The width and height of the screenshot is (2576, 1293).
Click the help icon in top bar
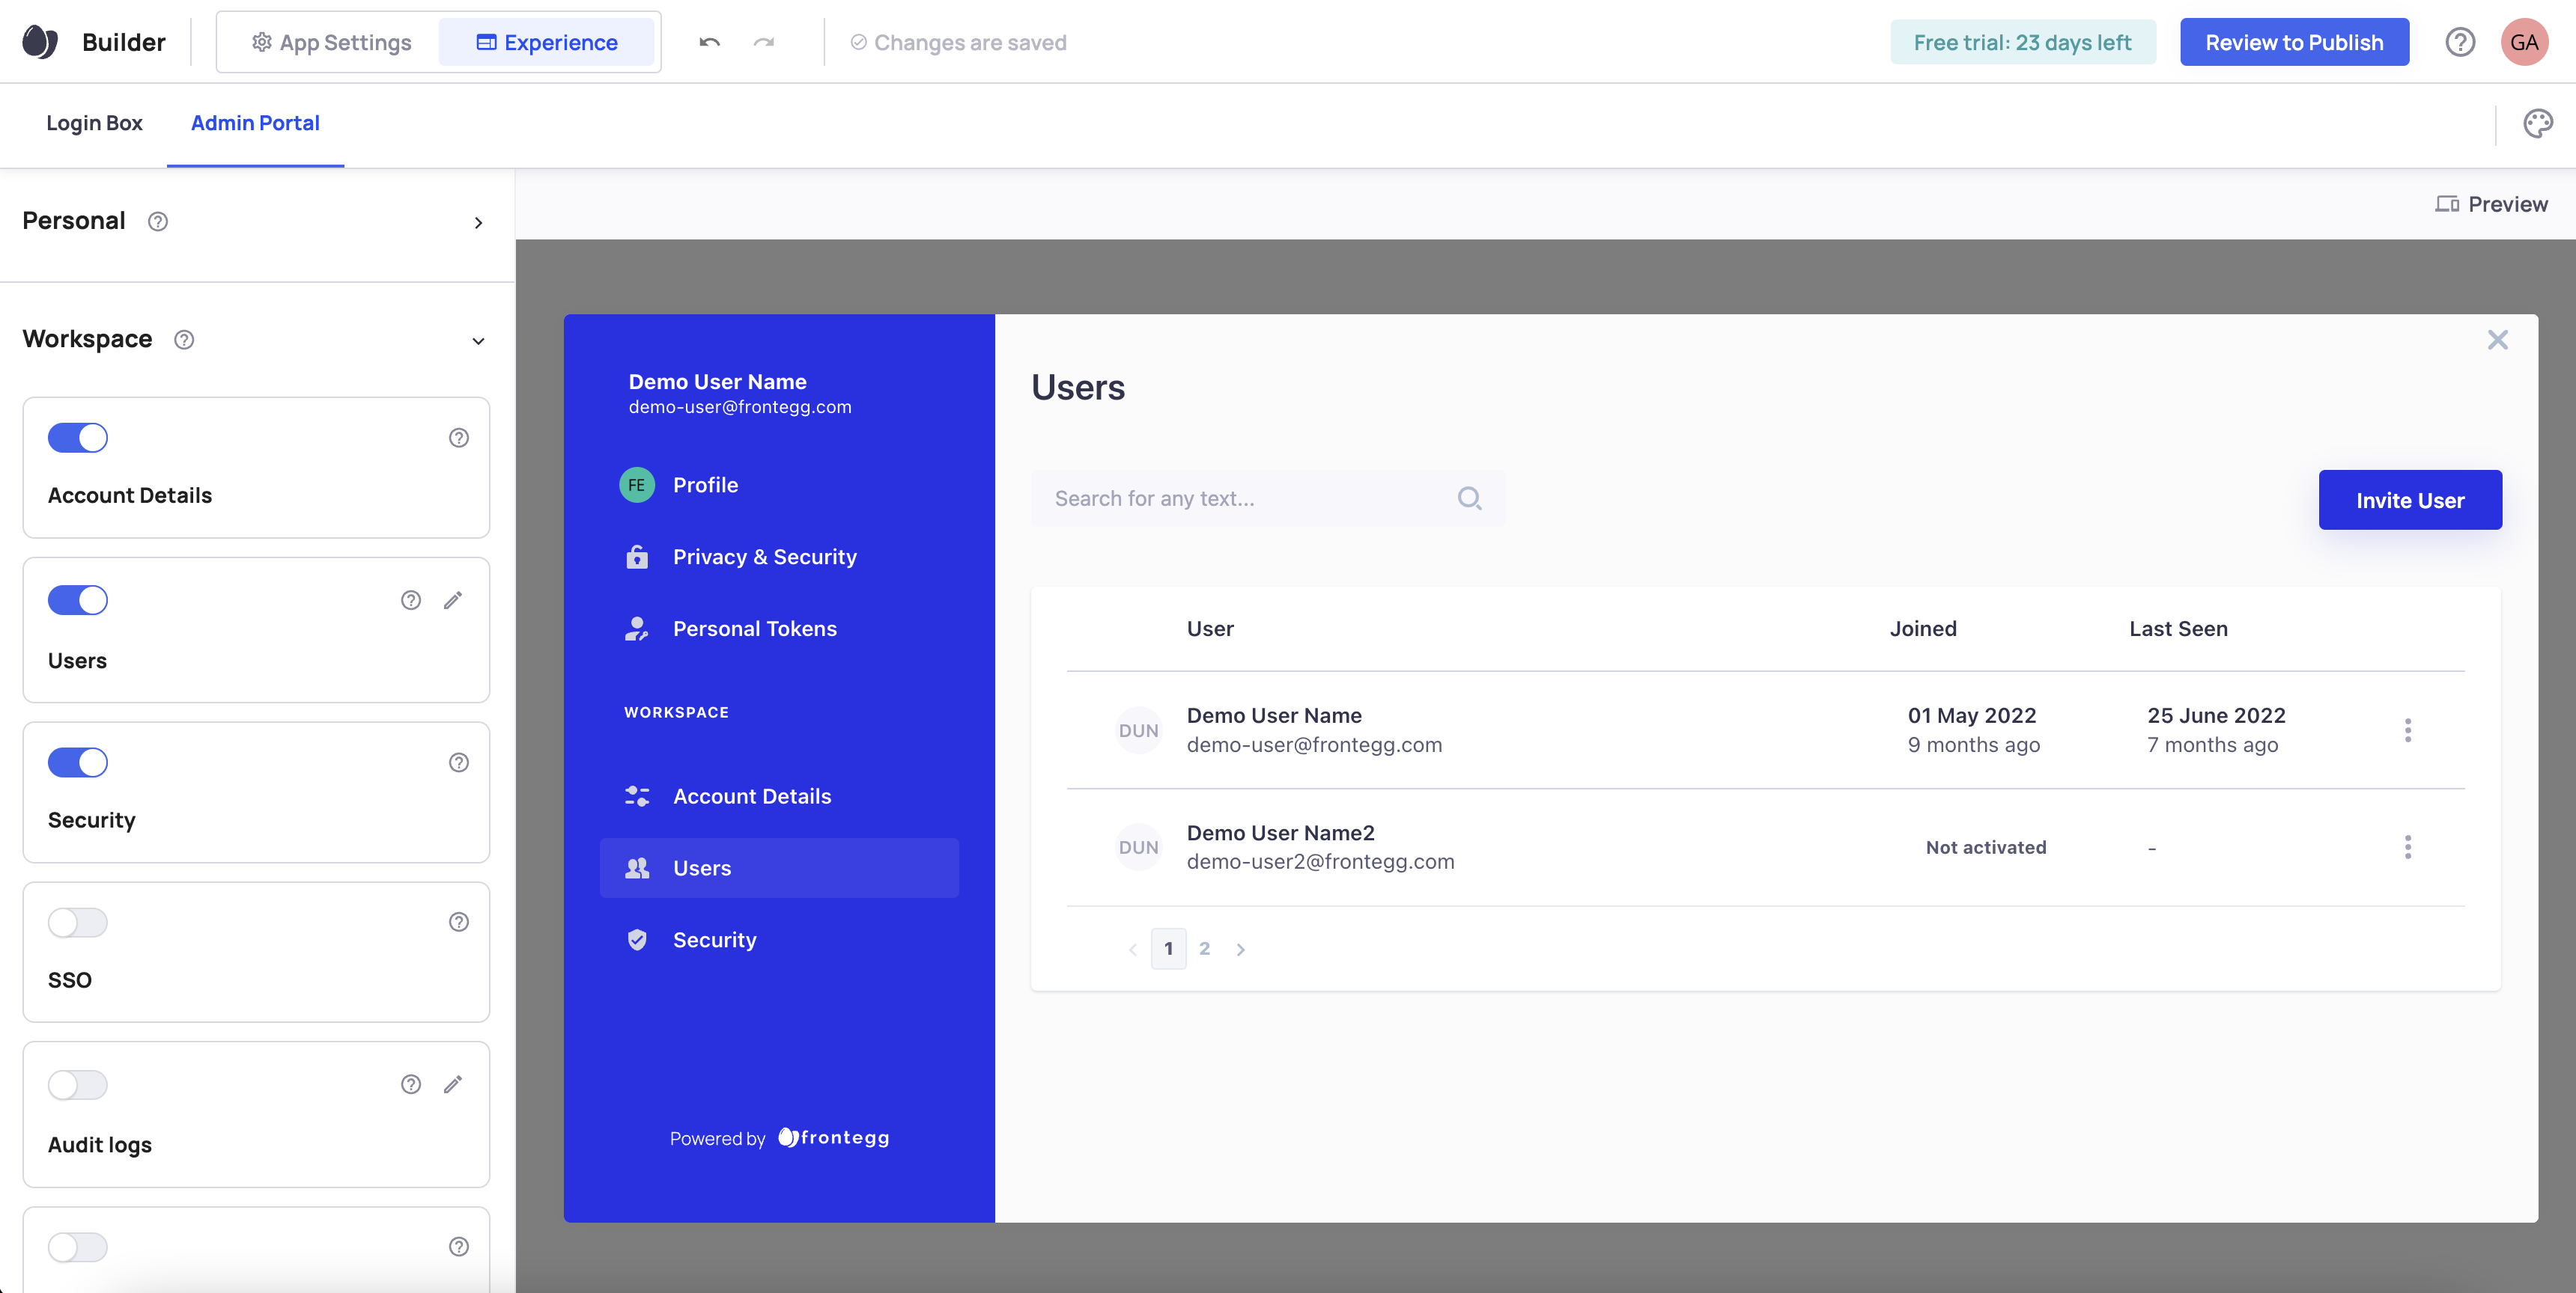[2460, 42]
